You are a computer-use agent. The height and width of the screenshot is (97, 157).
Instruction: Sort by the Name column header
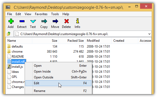coord(19,41)
